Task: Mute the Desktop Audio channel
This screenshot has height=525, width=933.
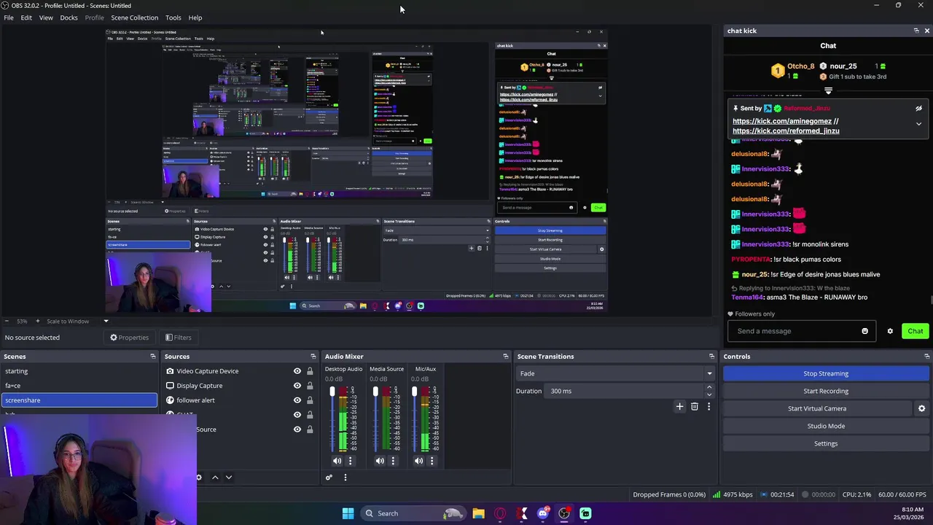Action: [337, 461]
